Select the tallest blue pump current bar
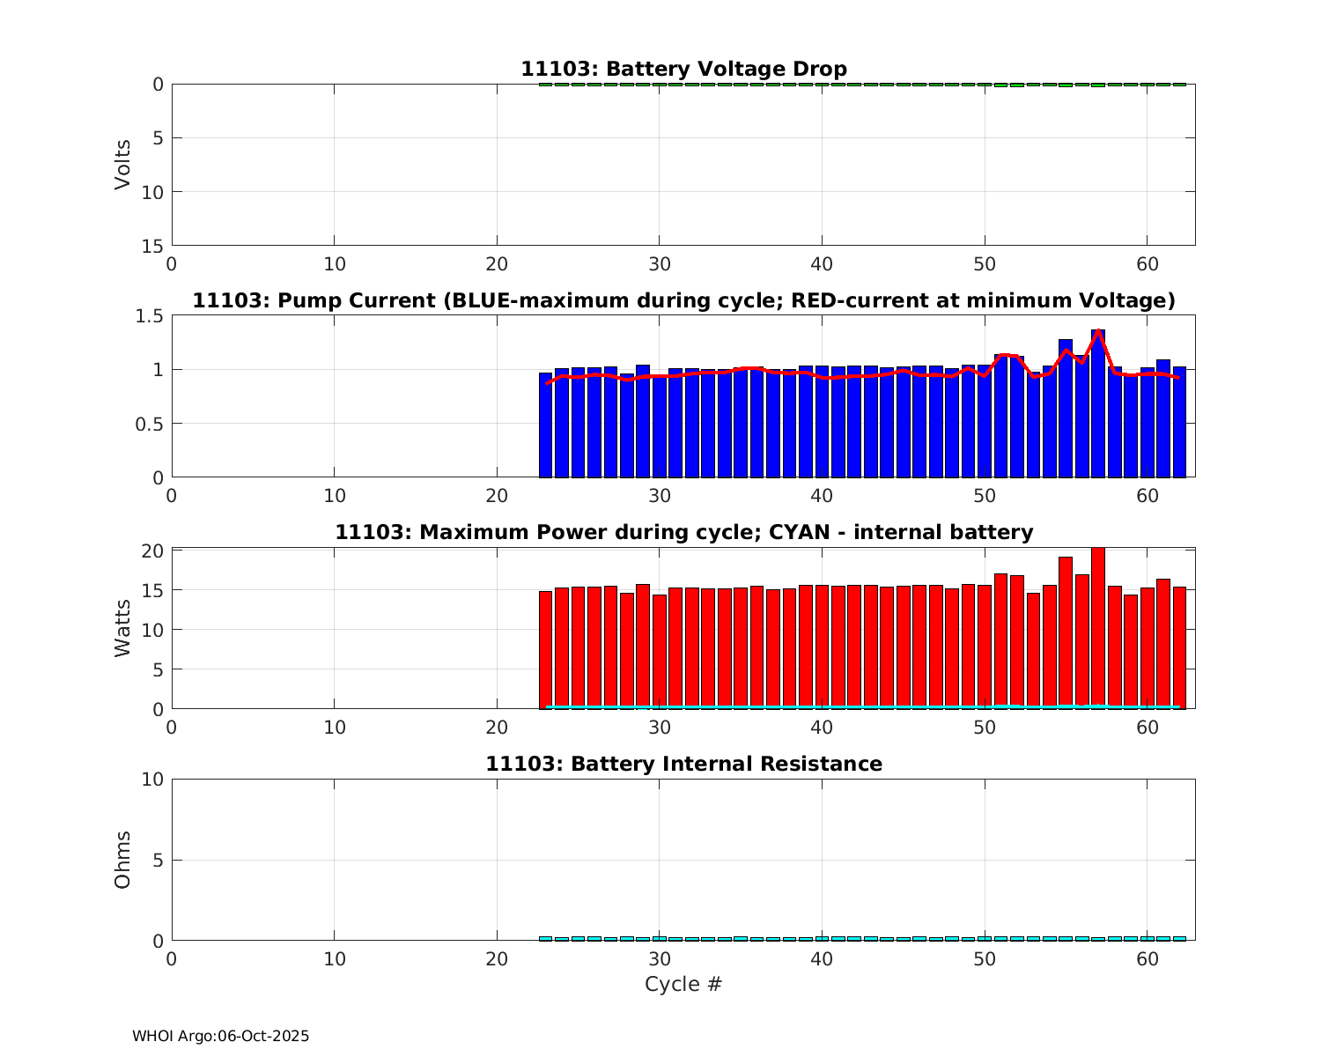Screen dimensions: 1321x1057 (1098, 405)
